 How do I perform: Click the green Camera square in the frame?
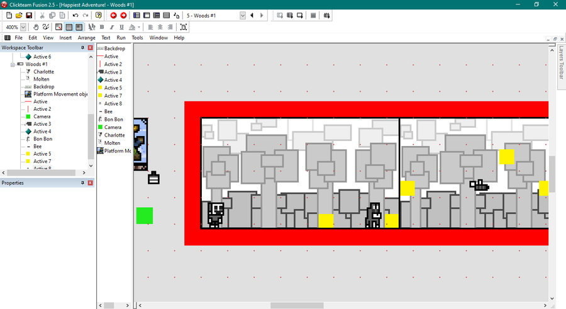(x=145, y=216)
